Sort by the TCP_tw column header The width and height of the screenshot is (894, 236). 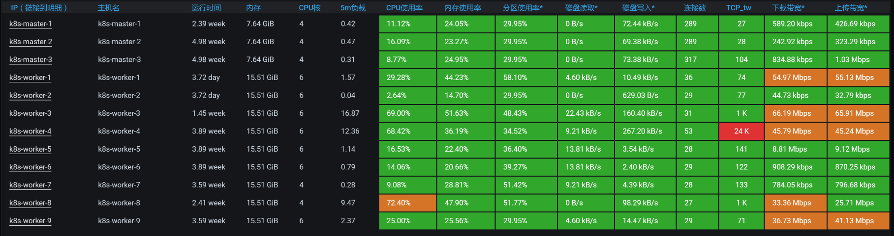tap(739, 8)
